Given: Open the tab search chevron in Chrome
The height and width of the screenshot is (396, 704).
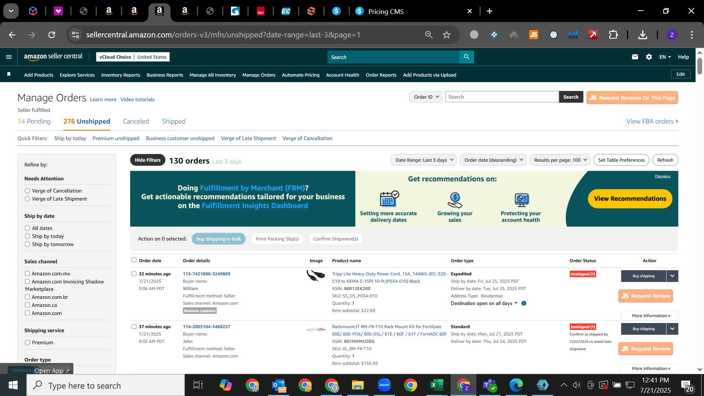Looking at the screenshot, I should click(11, 11).
